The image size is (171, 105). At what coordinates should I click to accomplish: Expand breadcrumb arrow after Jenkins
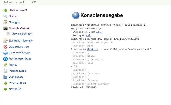click(16, 2)
